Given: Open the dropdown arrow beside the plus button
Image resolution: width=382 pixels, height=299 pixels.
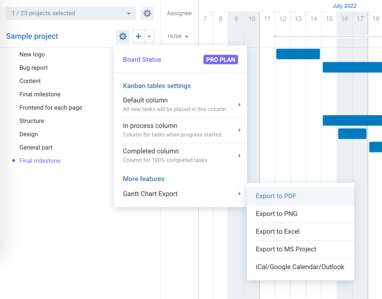Looking at the screenshot, I should [149, 36].
